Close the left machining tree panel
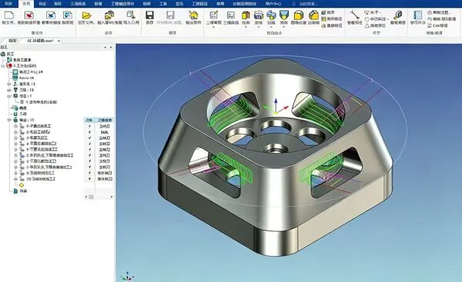Screen dimensions: 462x282 click(111, 48)
